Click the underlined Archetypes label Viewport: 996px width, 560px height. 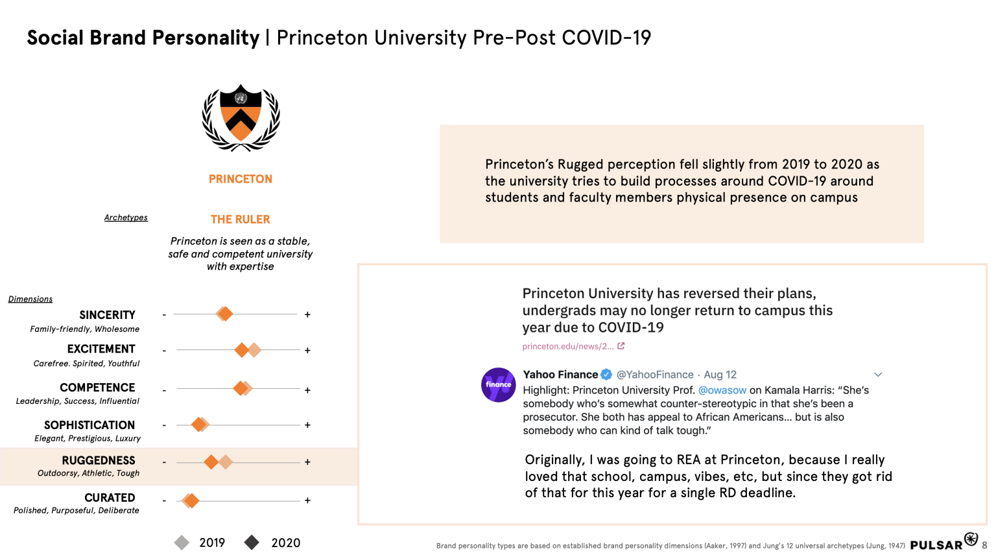click(126, 218)
